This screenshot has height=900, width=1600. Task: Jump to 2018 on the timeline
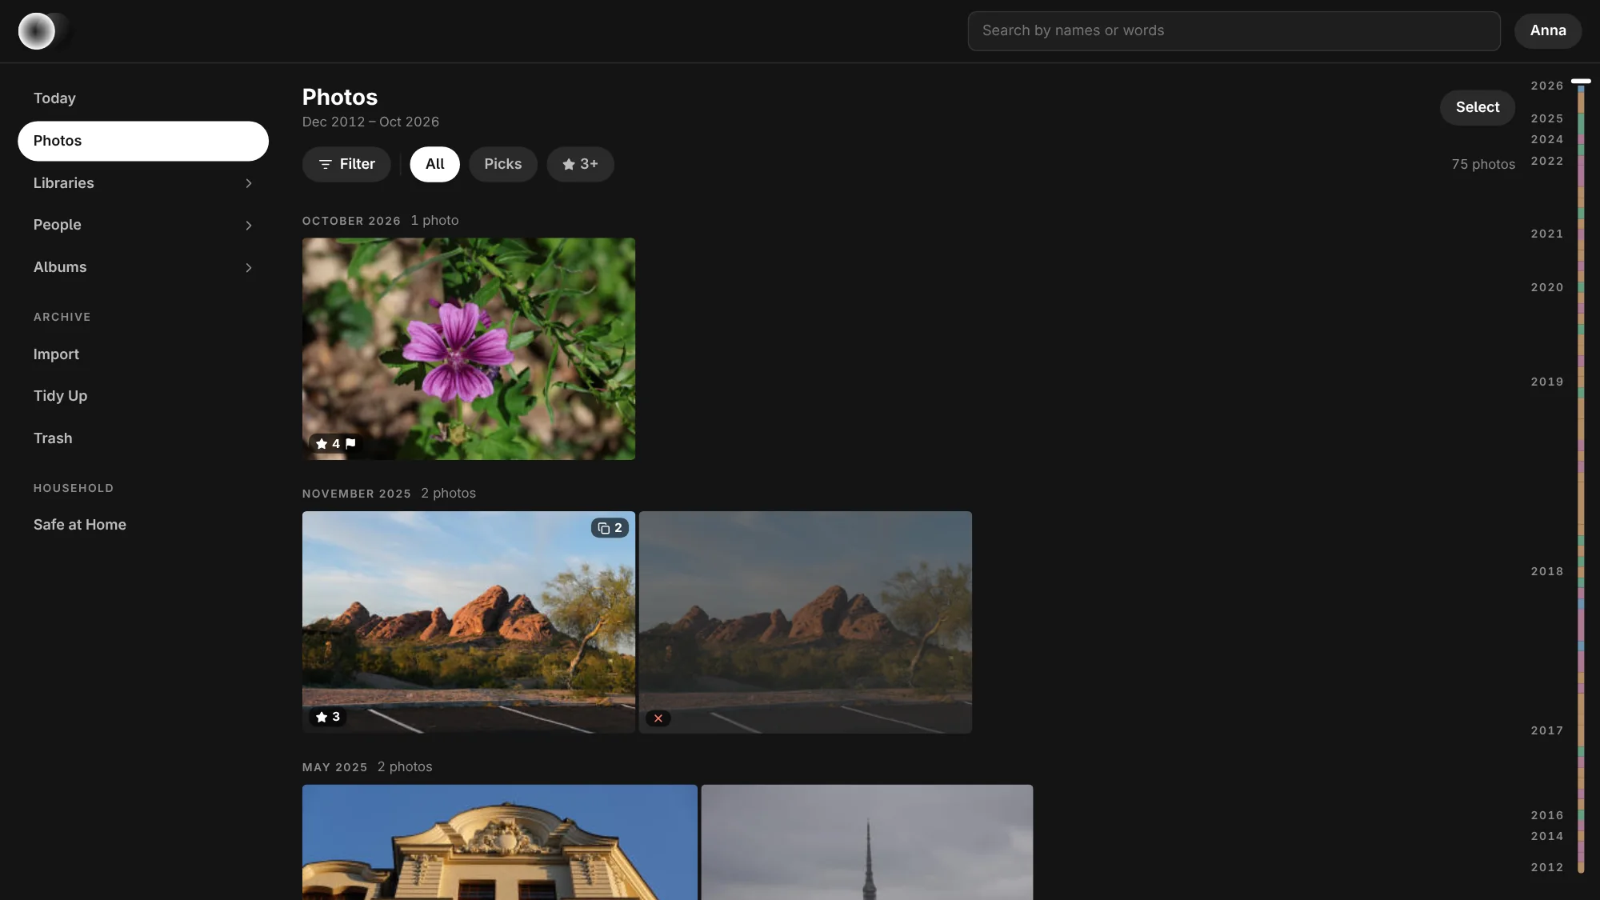[1546, 571]
